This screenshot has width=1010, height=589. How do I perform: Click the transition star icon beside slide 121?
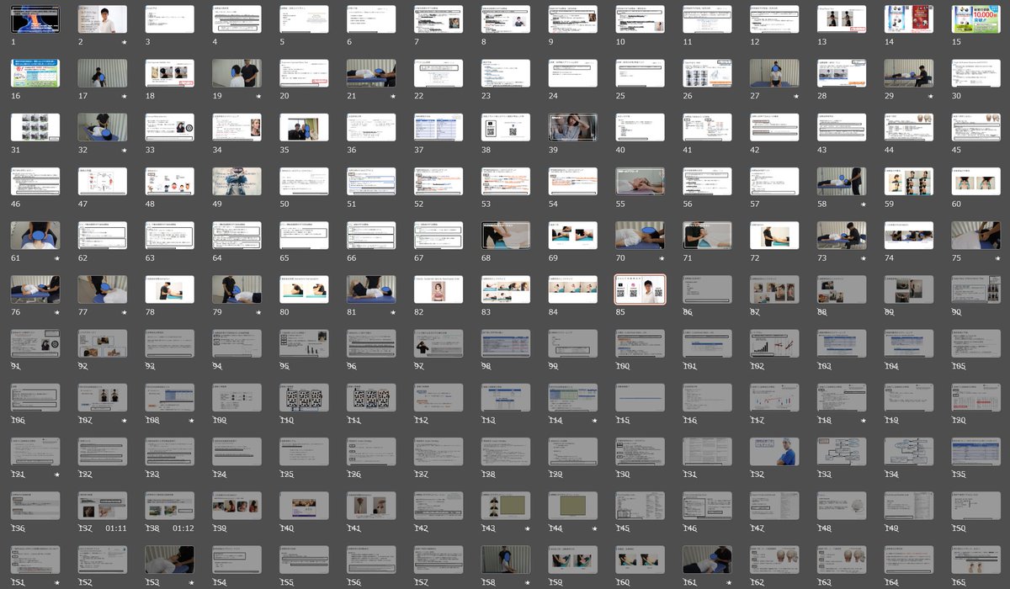(57, 474)
